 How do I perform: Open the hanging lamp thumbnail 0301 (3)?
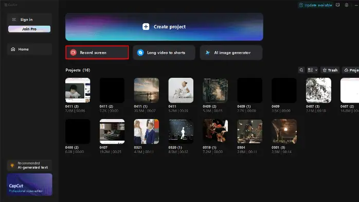point(284,131)
